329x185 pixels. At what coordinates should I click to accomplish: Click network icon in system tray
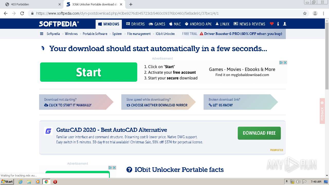pos(292,182)
